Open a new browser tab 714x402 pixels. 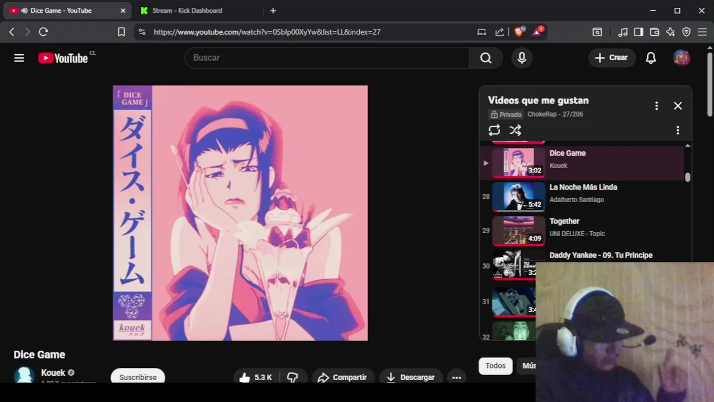pos(273,11)
